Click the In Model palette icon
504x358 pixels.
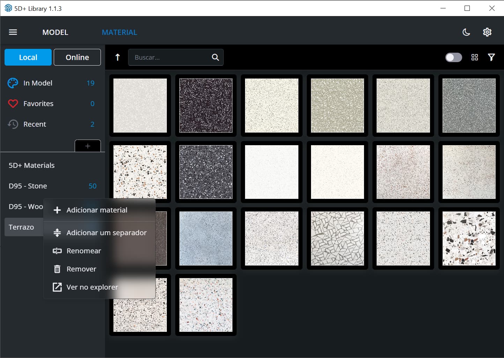tap(13, 83)
